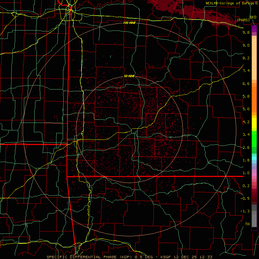Select the 9.0 legend value
The width and height of the screenshot is (259, 259).
pos(246,45)
